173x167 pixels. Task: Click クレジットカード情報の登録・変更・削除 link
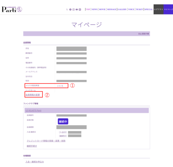tap(46, 141)
